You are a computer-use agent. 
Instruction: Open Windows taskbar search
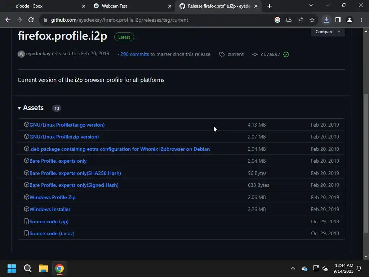tap(27, 268)
